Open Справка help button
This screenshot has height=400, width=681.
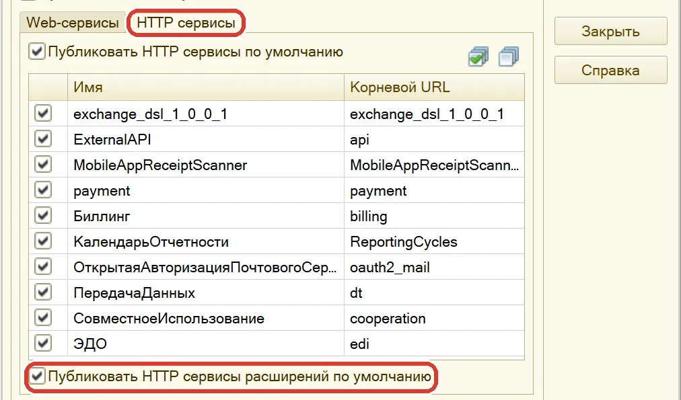click(x=610, y=70)
